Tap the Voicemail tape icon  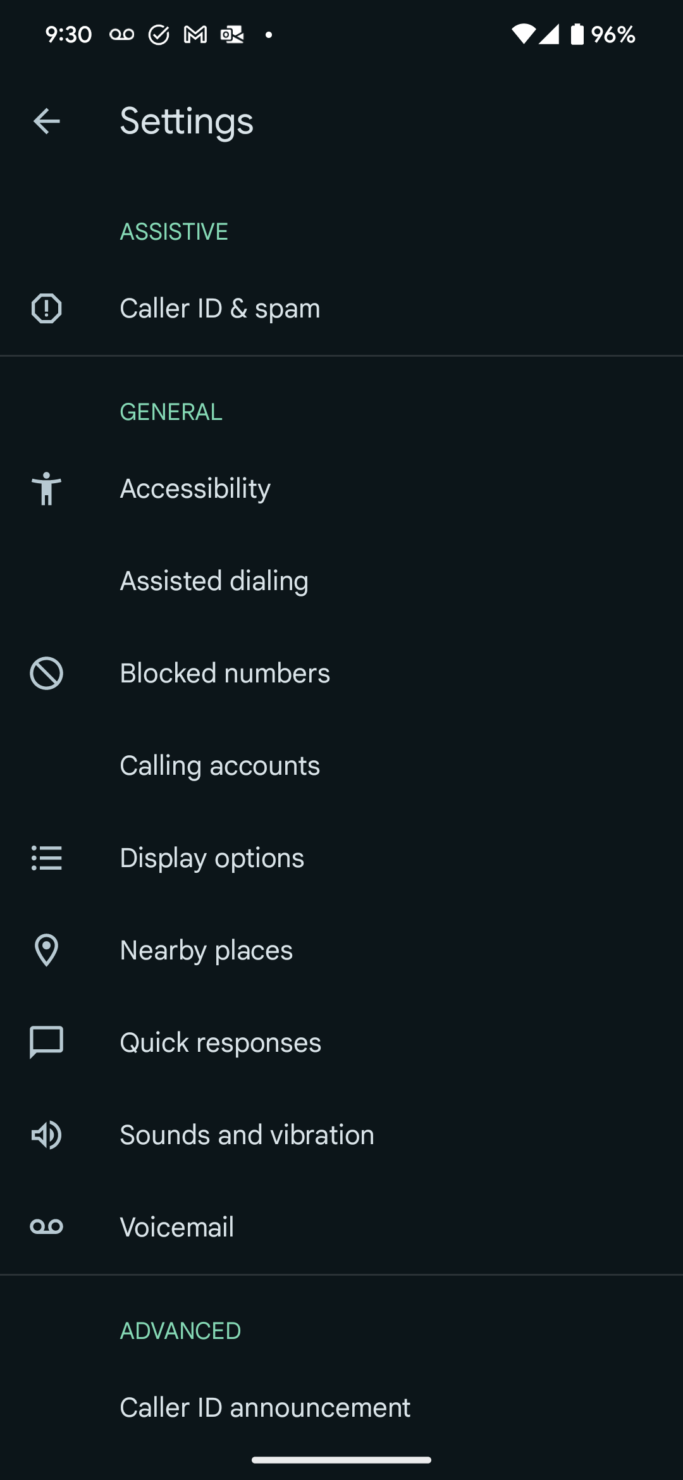46,1227
